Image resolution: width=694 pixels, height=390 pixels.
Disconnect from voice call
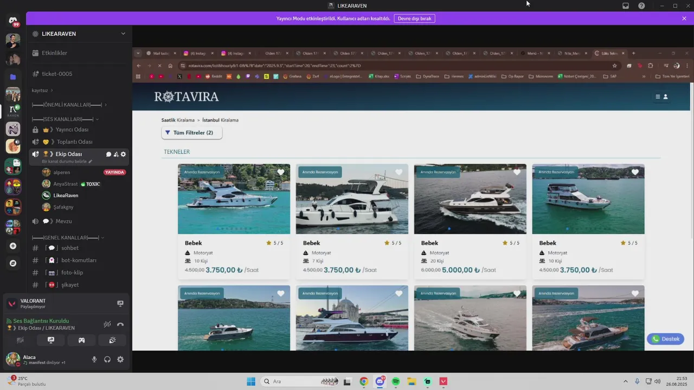pos(120,324)
